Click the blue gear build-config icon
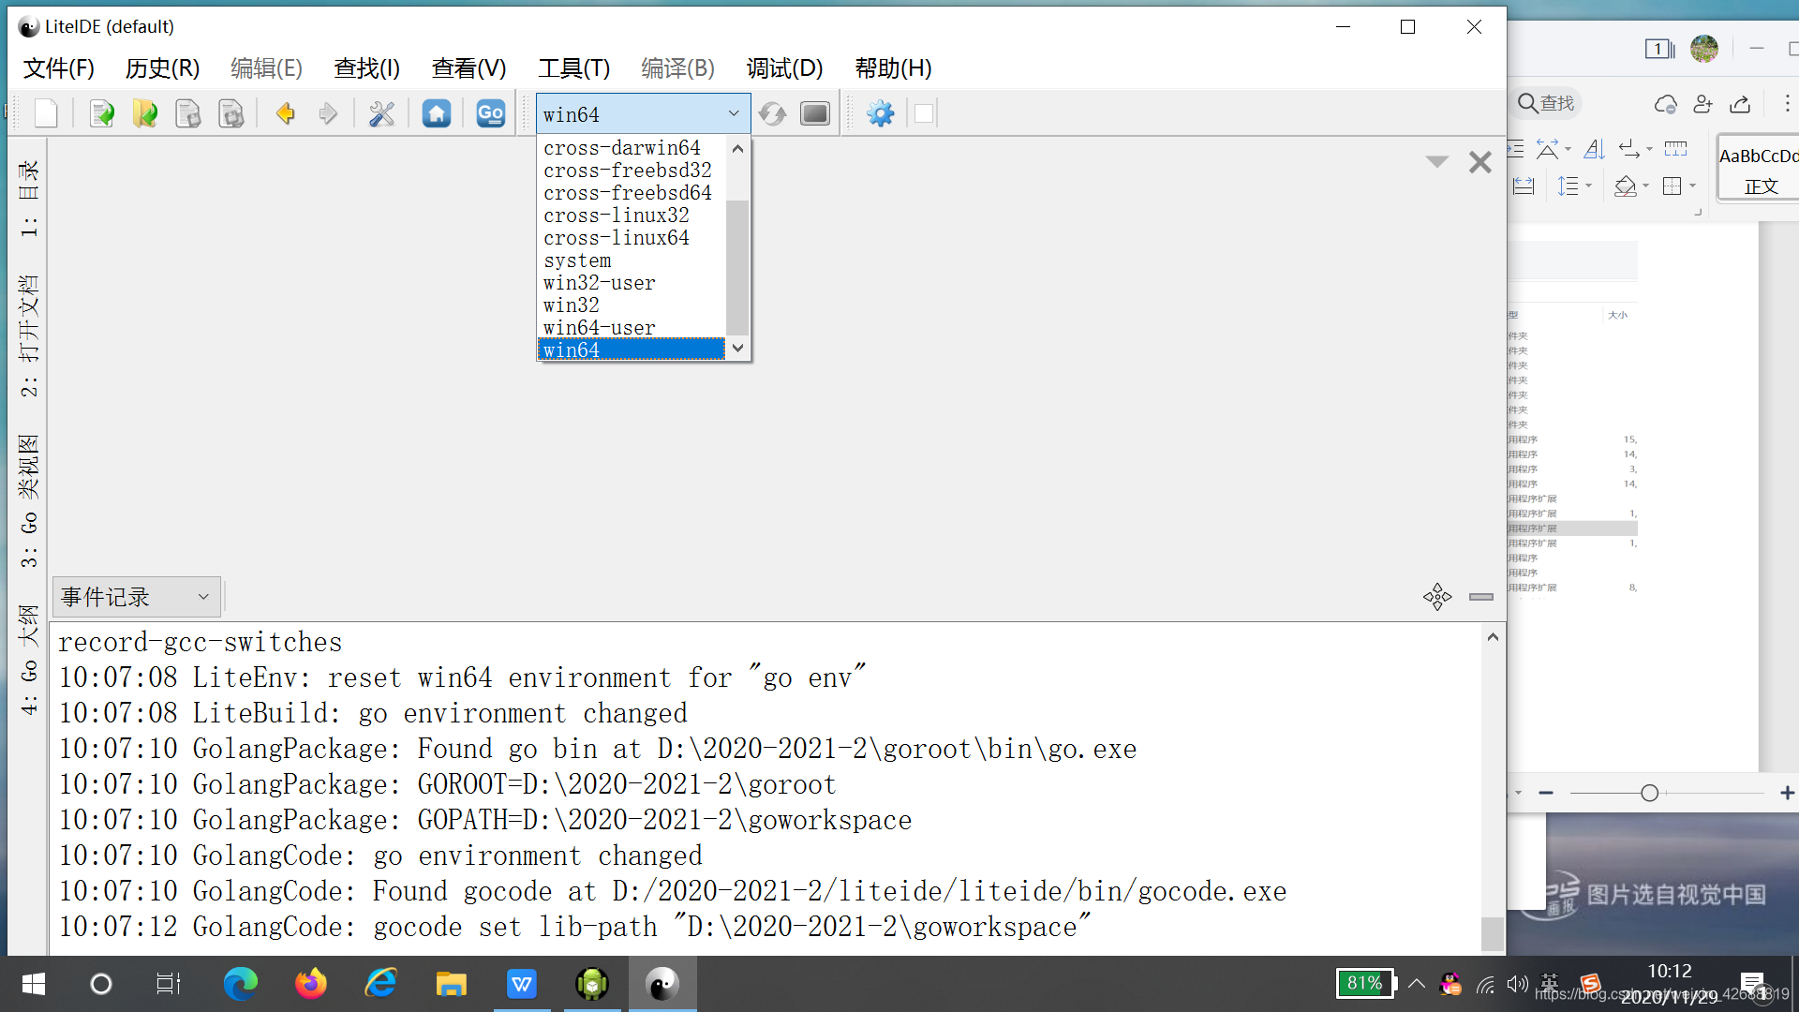The height and width of the screenshot is (1012, 1799). pos(880,113)
